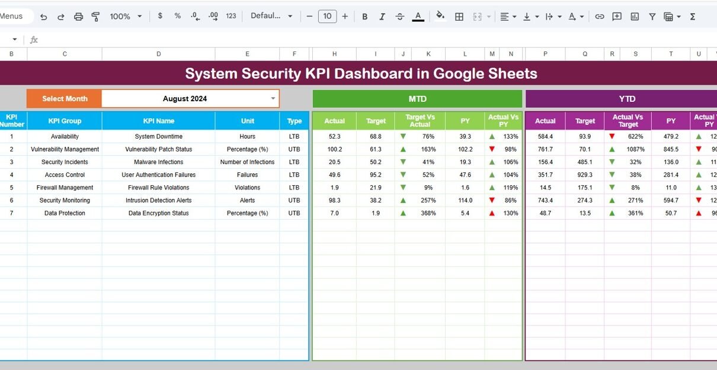The width and height of the screenshot is (717, 370).
Task: Toggle italic formatting
Action: (x=382, y=17)
